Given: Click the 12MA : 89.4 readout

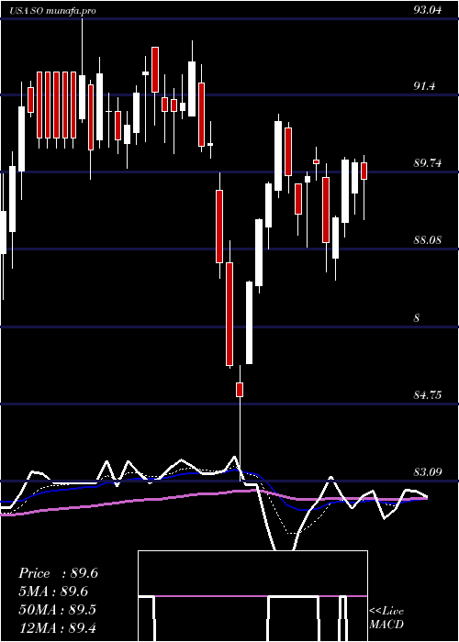Looking at the screenshot, I should tap(57, 627).
